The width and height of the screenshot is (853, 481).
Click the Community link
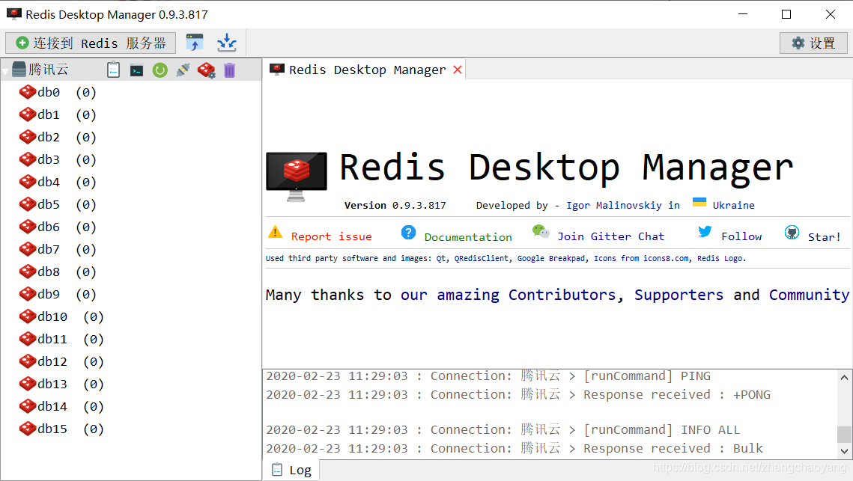pyautogui.click(x=809, y=295)
